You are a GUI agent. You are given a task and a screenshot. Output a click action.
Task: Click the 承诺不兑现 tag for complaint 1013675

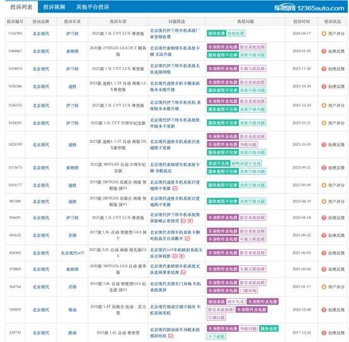219,163
